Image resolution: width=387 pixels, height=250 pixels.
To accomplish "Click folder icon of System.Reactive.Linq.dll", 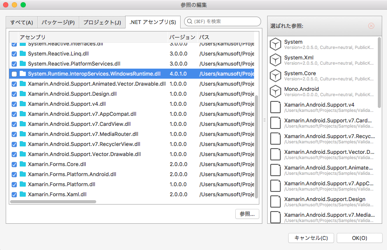I will [23, 53].
